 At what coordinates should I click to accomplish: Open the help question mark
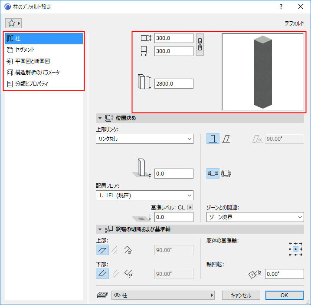[281, 7]
